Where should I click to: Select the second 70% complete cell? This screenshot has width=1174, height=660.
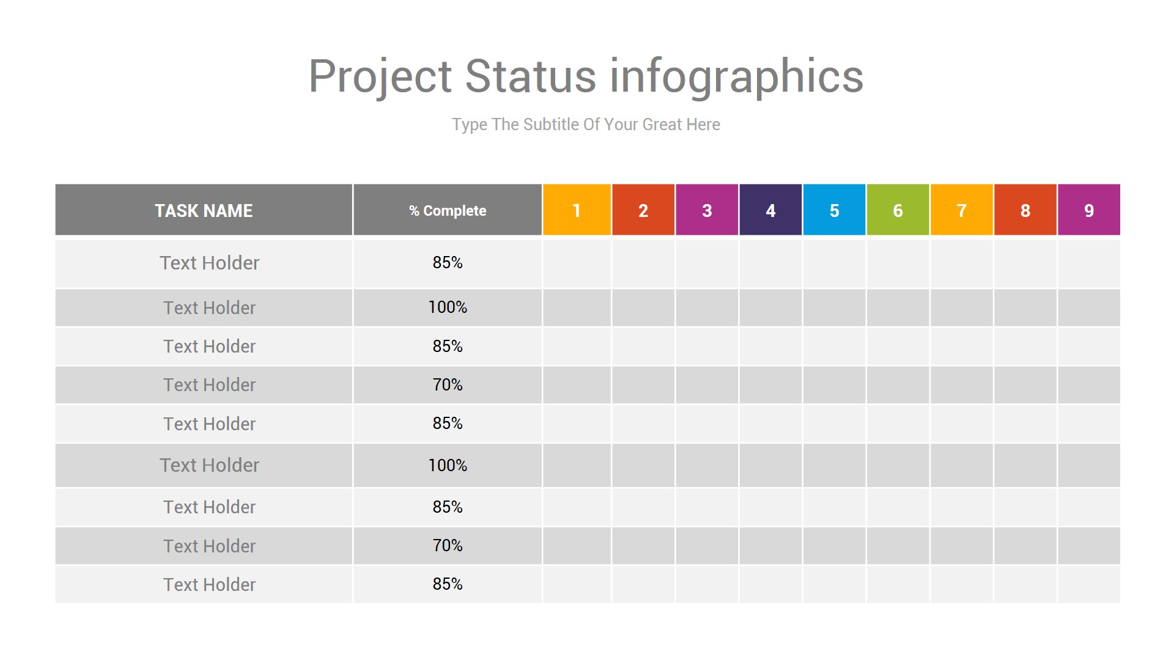(448, 546)
